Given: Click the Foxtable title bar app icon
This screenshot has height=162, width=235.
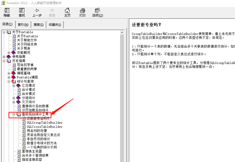Looking at the screenshot, I should tap(3, 3).
